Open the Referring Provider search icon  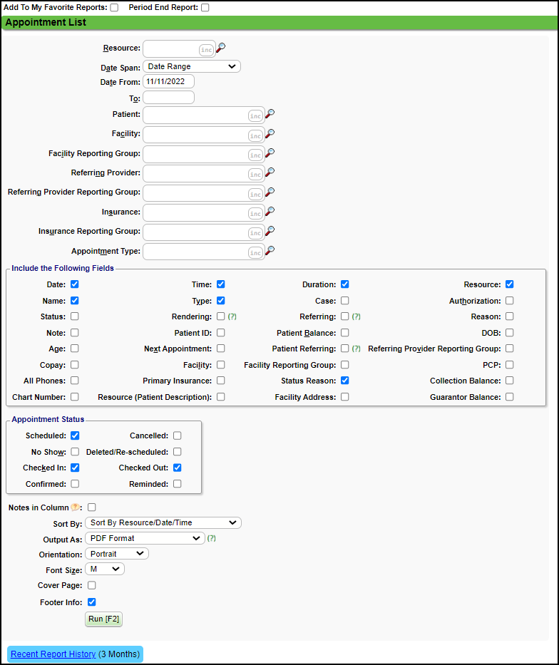point(270,172)
